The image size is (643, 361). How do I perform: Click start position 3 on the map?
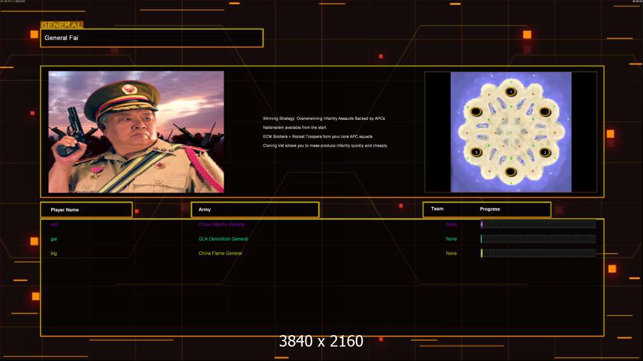(476, 152)
